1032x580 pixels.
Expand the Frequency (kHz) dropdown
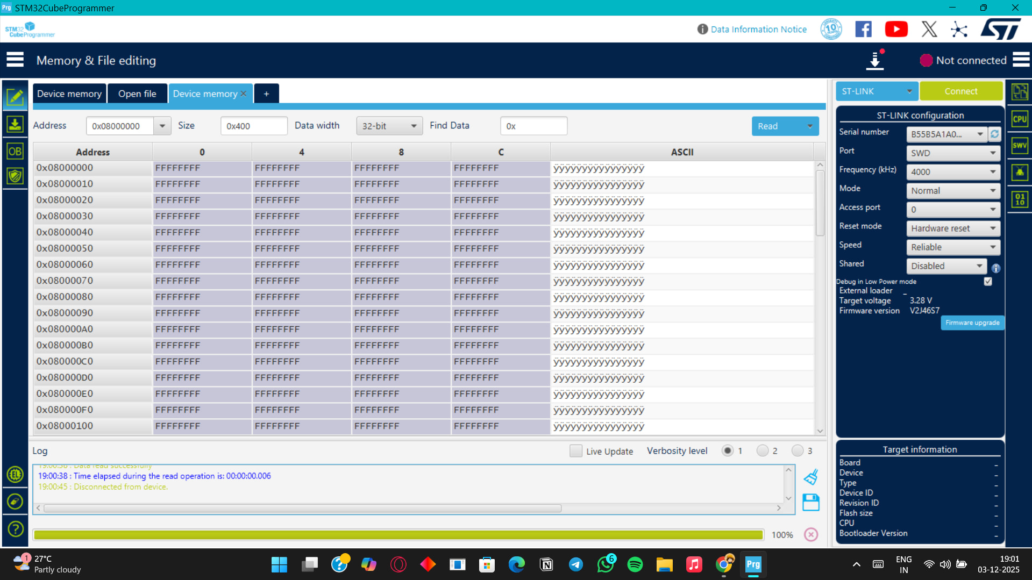952,172
